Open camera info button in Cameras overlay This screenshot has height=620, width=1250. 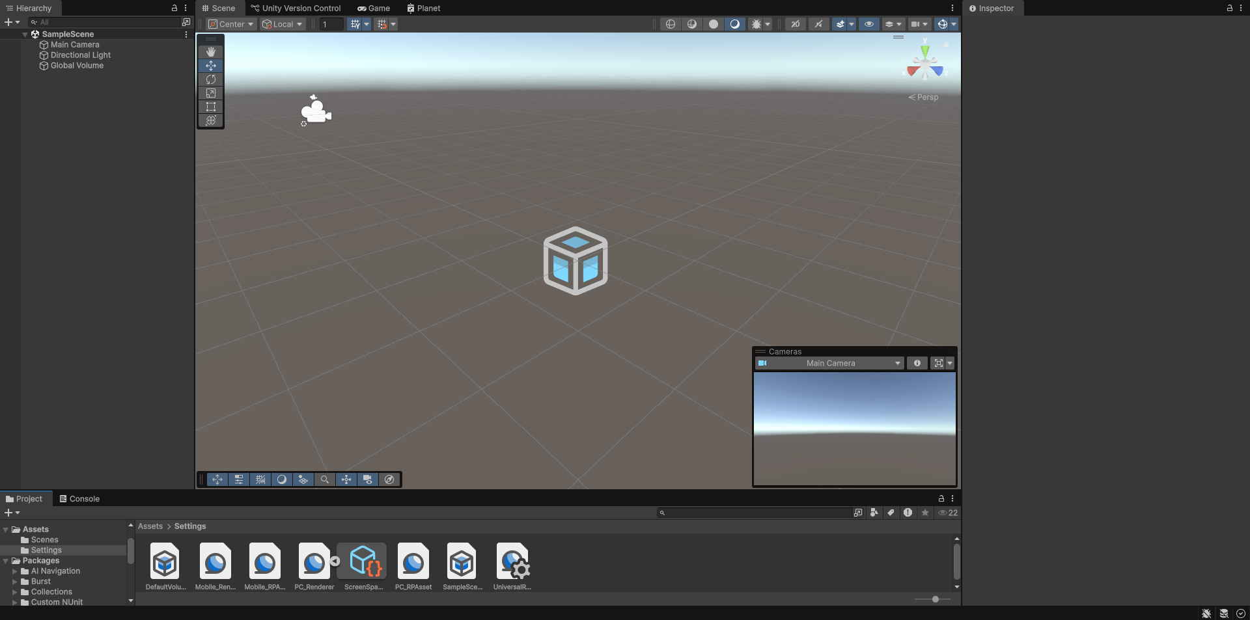pos(917,363)
